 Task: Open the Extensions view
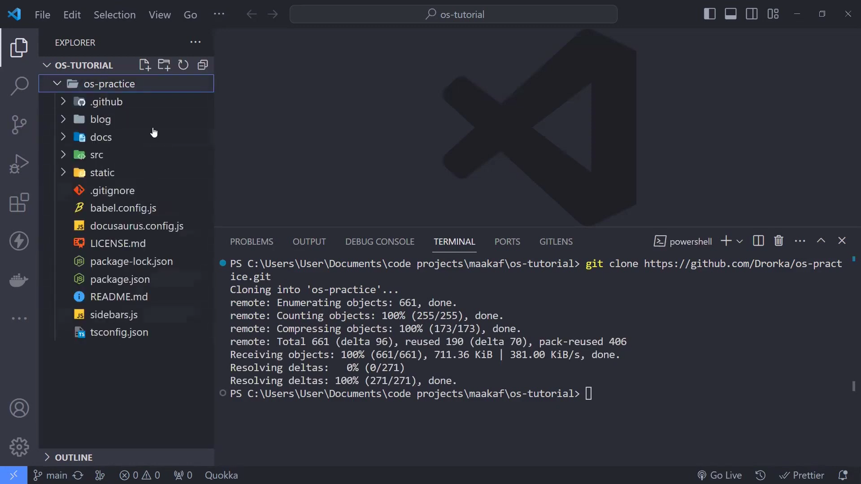click(x=19, y=203)
